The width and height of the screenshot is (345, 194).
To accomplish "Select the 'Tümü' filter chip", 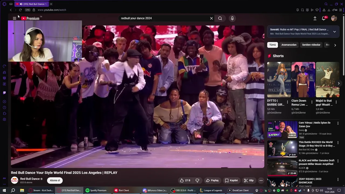I will click(272, 45).
